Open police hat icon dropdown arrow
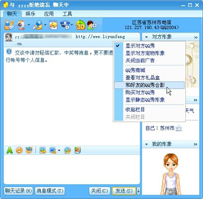 pos(72,25)
